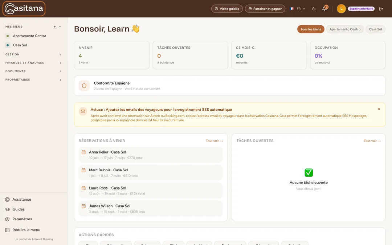Open the FR language dropdown
Screen dimensions: 392x245
click(x=298, y=9)
